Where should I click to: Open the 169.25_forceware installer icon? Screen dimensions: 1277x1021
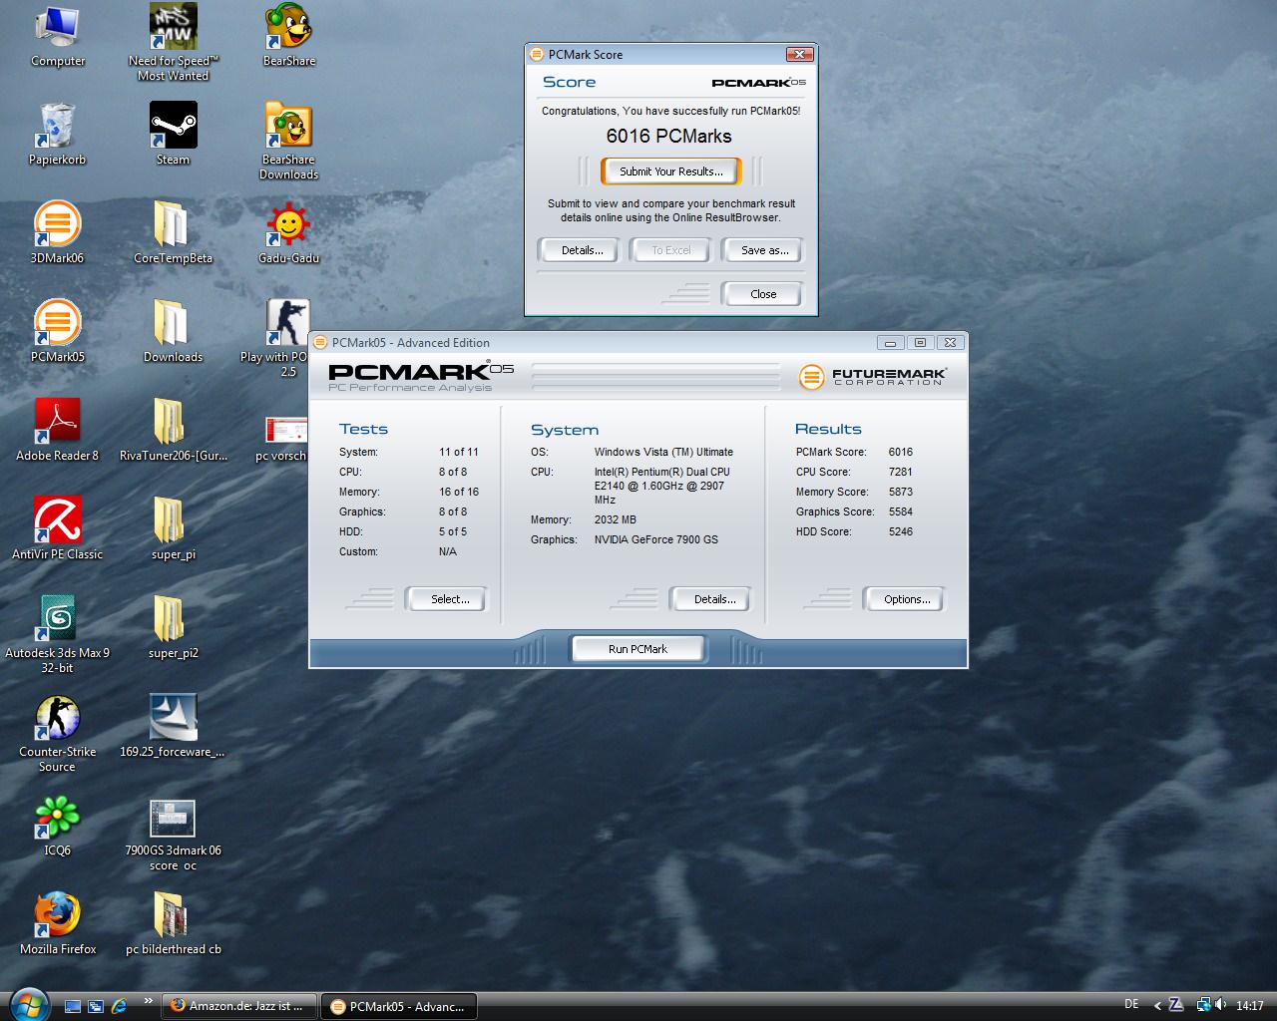tap(173, 726)
